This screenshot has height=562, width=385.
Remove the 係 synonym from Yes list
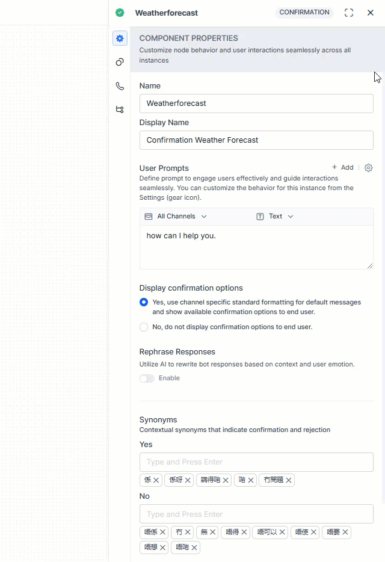click(156, 480)
